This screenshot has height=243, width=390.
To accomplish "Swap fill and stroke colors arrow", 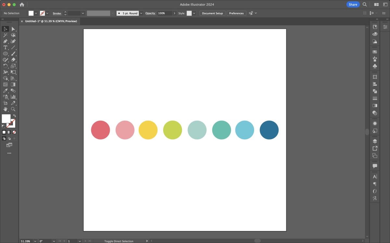I will (14, 116).
